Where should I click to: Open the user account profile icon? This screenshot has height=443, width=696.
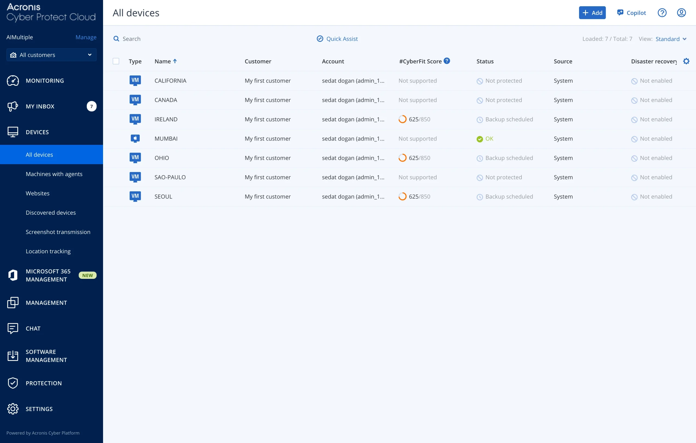[x=681, y=13]
